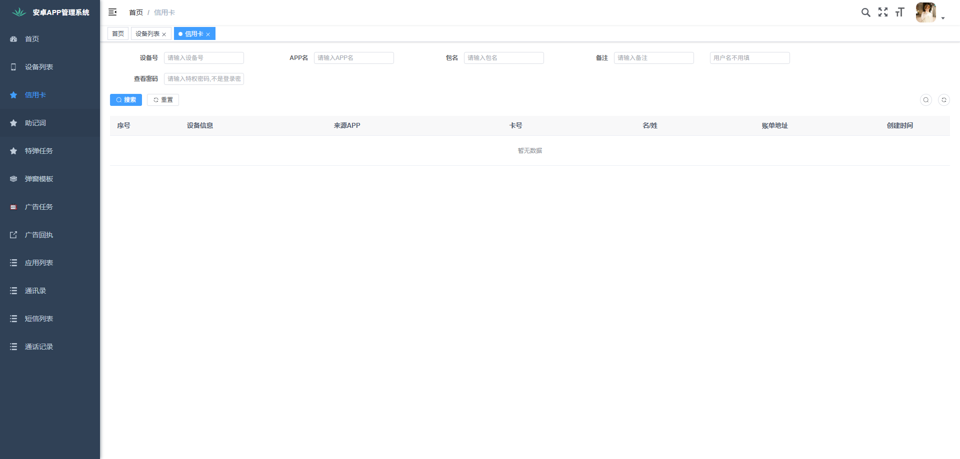The height and width of the screenshot is (459, 960).
Task: Click the 设备列表 phone icon in sidebar
Action: pos(13,67)
